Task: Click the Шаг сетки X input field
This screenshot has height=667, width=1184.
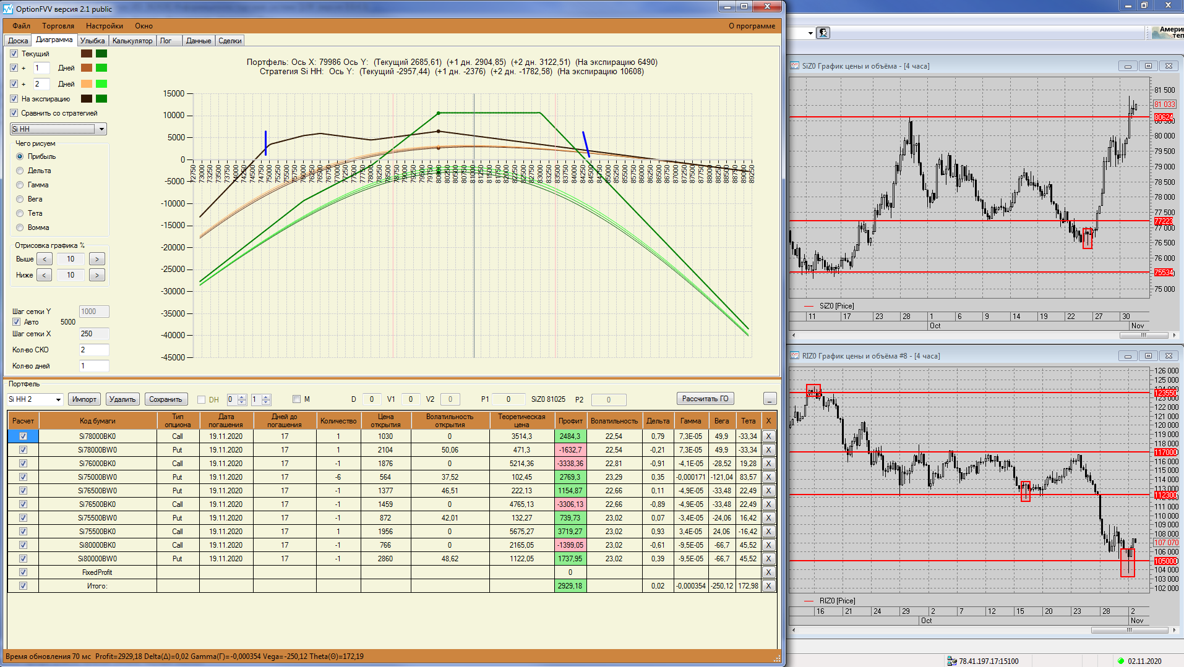Action: (x=94, y=334)
